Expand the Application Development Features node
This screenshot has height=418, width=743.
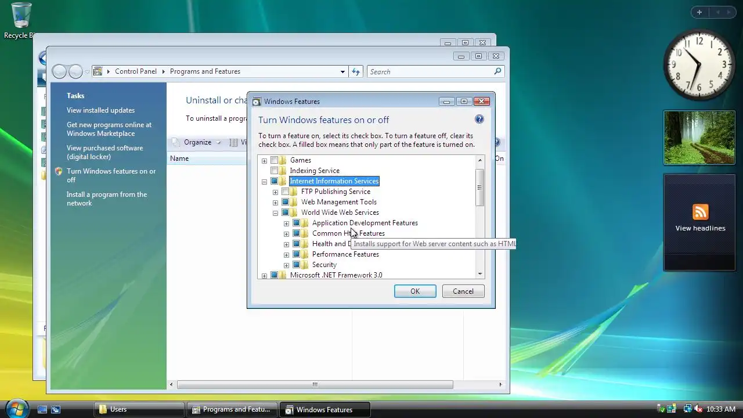coord(286,224)
